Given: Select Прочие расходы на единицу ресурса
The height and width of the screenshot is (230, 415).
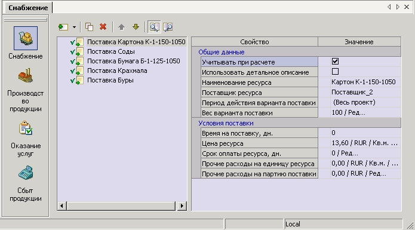Looking at the screenshot, I should pos(259,164).
